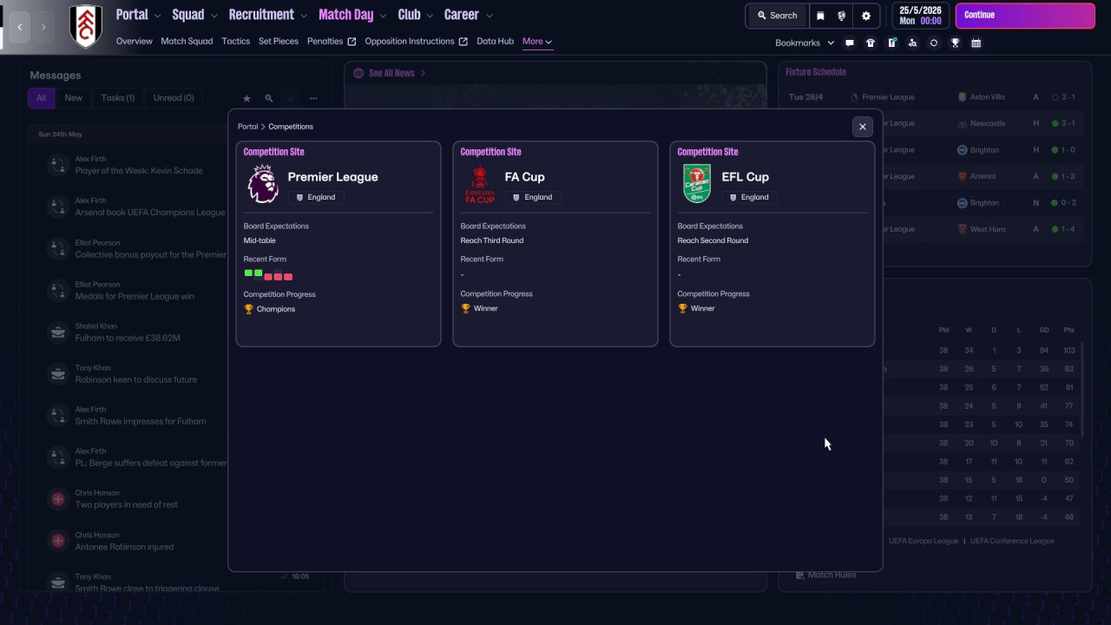Open the Overview tab
This screenshot has height=625, width=1111.
(134, 42)
